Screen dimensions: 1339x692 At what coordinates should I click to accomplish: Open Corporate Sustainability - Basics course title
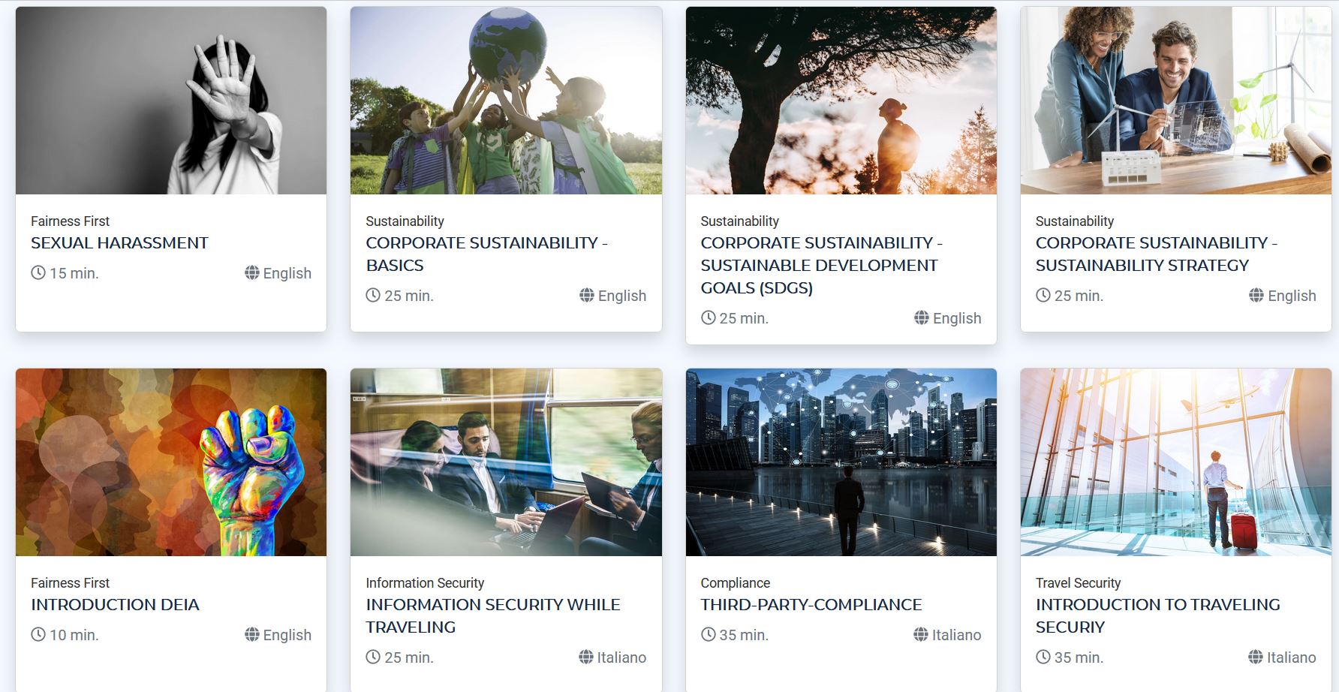point(486,254)
